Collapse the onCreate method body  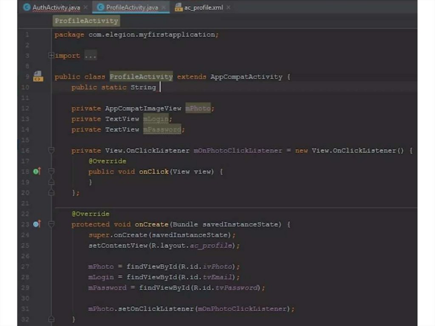pos(51,224)
